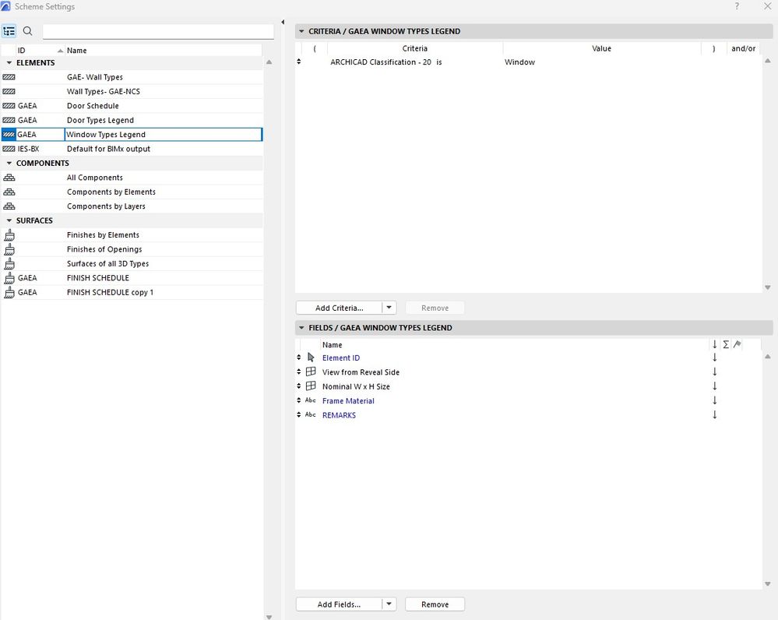This screenshot has width=778, height=620.
Task: Select 'Door Schedule' scheme name
Action: [x=93, y=106]
